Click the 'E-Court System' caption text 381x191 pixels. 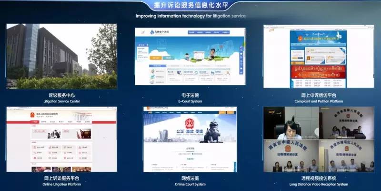click(x=190, y=101)
